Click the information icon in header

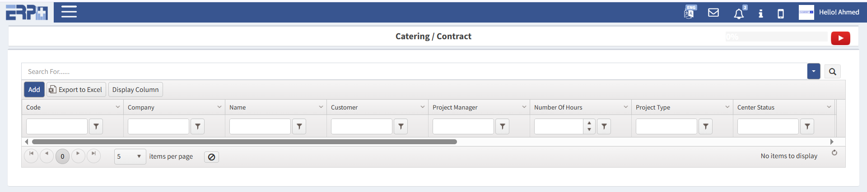tap(761, 14)
